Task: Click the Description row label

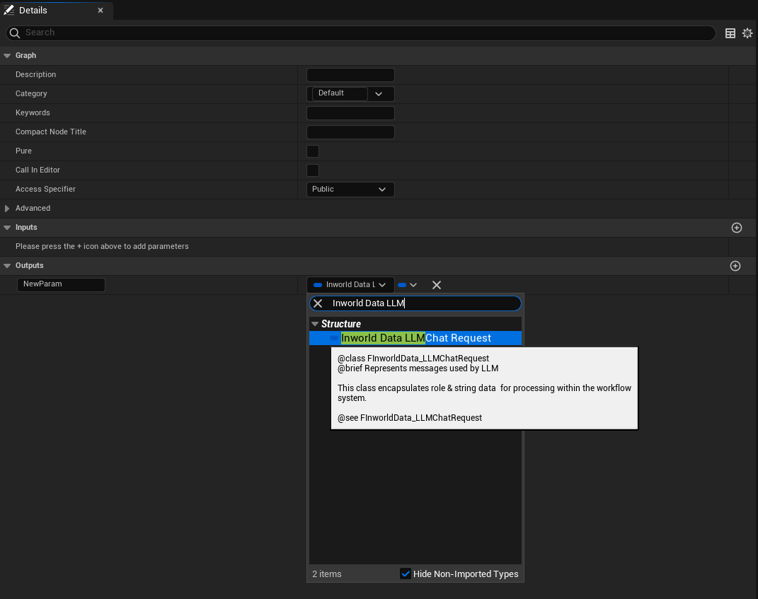Action: pos(36,74)
